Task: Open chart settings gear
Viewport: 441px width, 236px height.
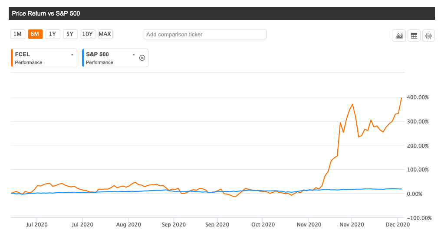Action: pyautogui.click(x=428, y=36)
